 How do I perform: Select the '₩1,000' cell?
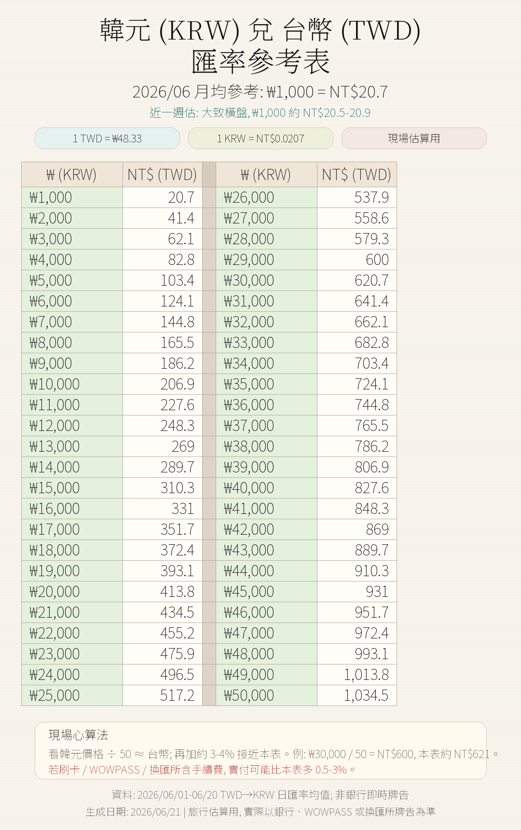click(x=72, y=197)
